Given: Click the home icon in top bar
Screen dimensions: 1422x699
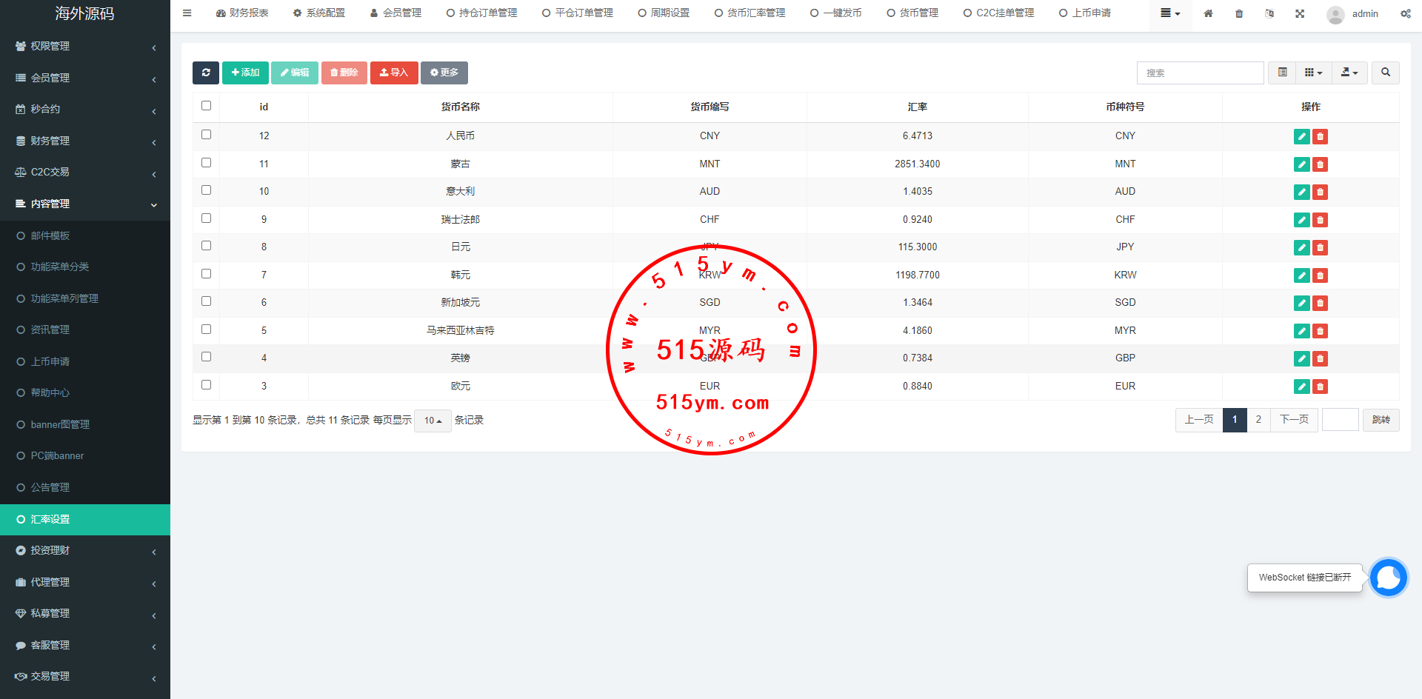Looking at the screenshot, I should pos(1208,13).
